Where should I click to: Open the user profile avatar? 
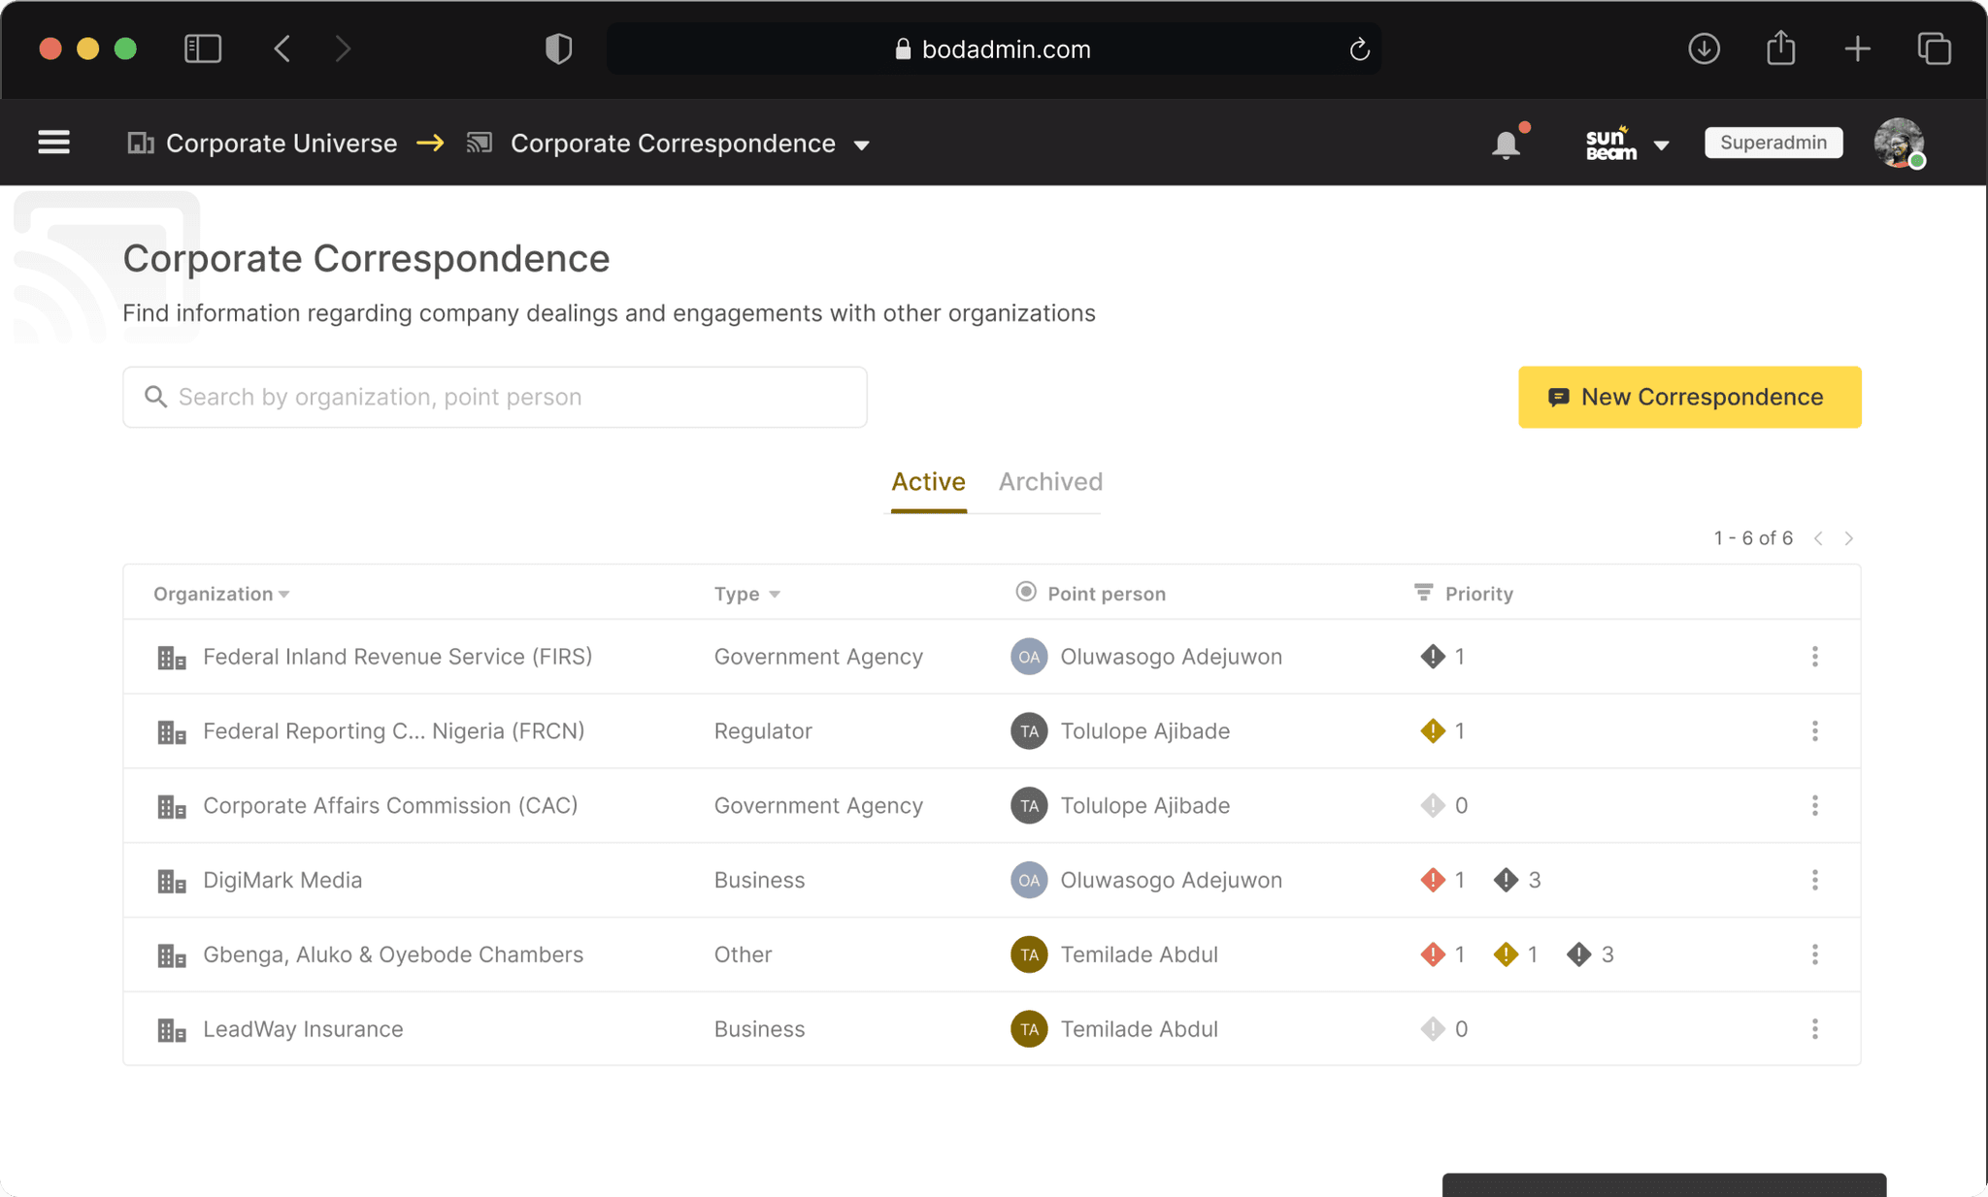pos(1899,143)
